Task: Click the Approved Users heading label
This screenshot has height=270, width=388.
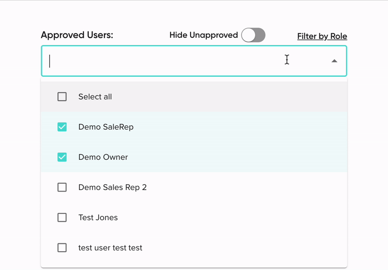Action: point(77,35)
